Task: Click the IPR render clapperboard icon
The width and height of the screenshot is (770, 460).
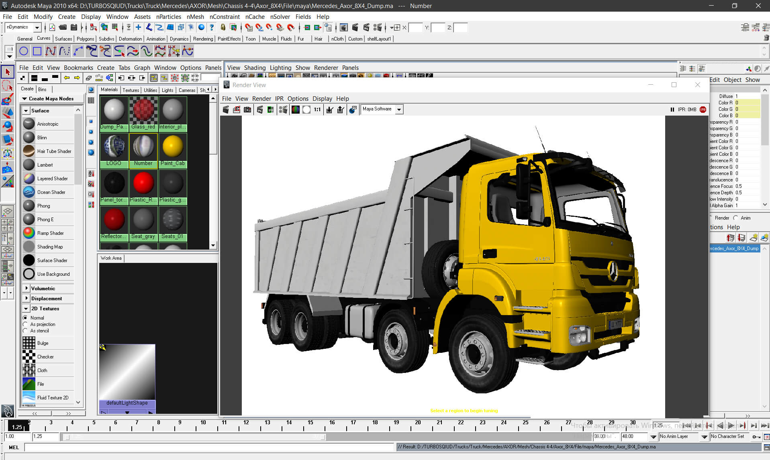Action: (260, 109)
